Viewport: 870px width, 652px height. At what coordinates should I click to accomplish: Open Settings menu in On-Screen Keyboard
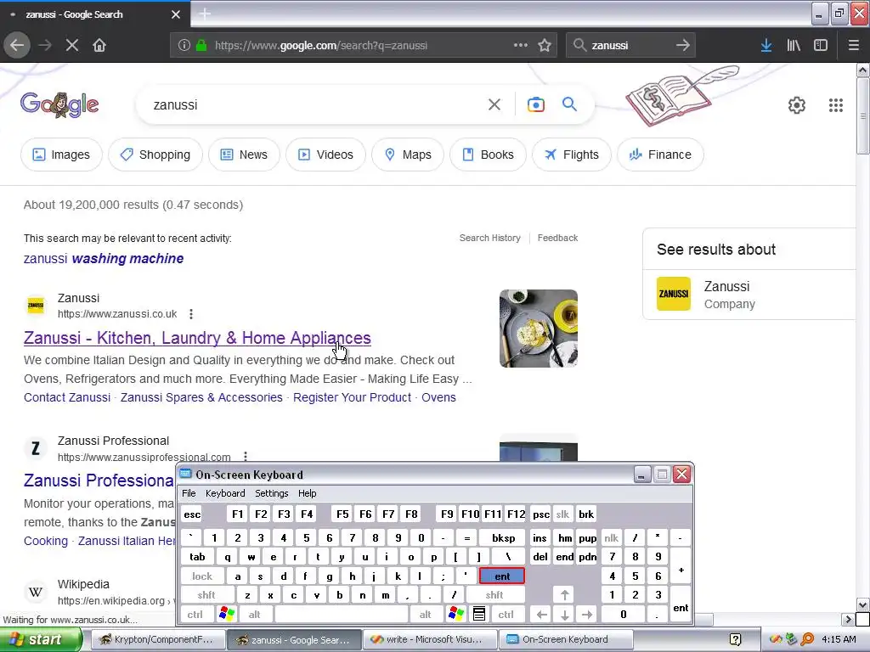272,493
